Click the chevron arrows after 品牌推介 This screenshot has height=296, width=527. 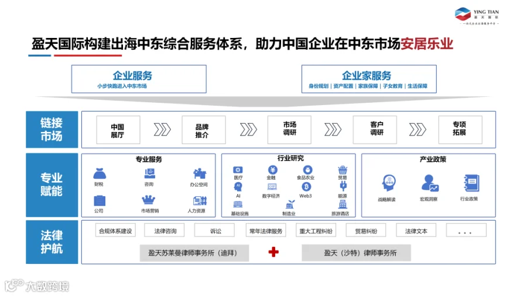[248, 130]
